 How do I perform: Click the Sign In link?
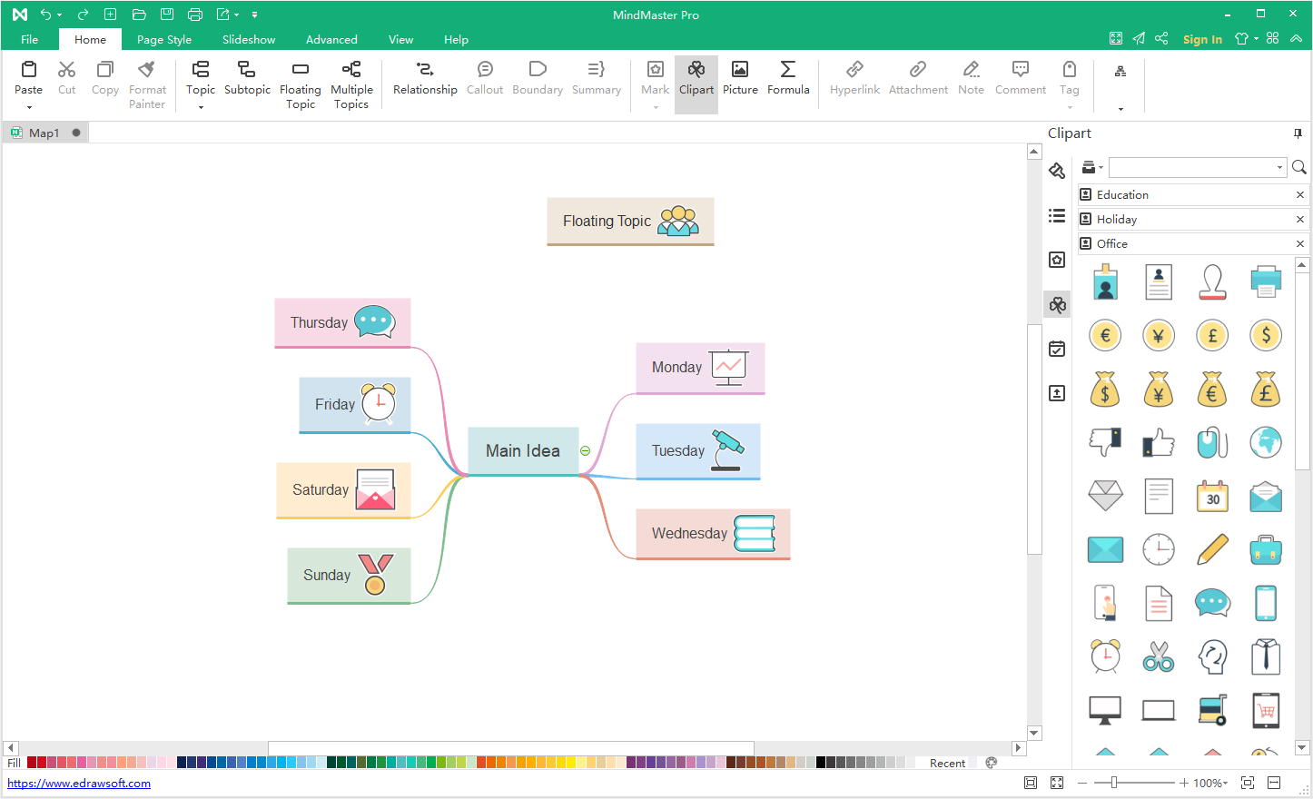tap(1202, 39)
